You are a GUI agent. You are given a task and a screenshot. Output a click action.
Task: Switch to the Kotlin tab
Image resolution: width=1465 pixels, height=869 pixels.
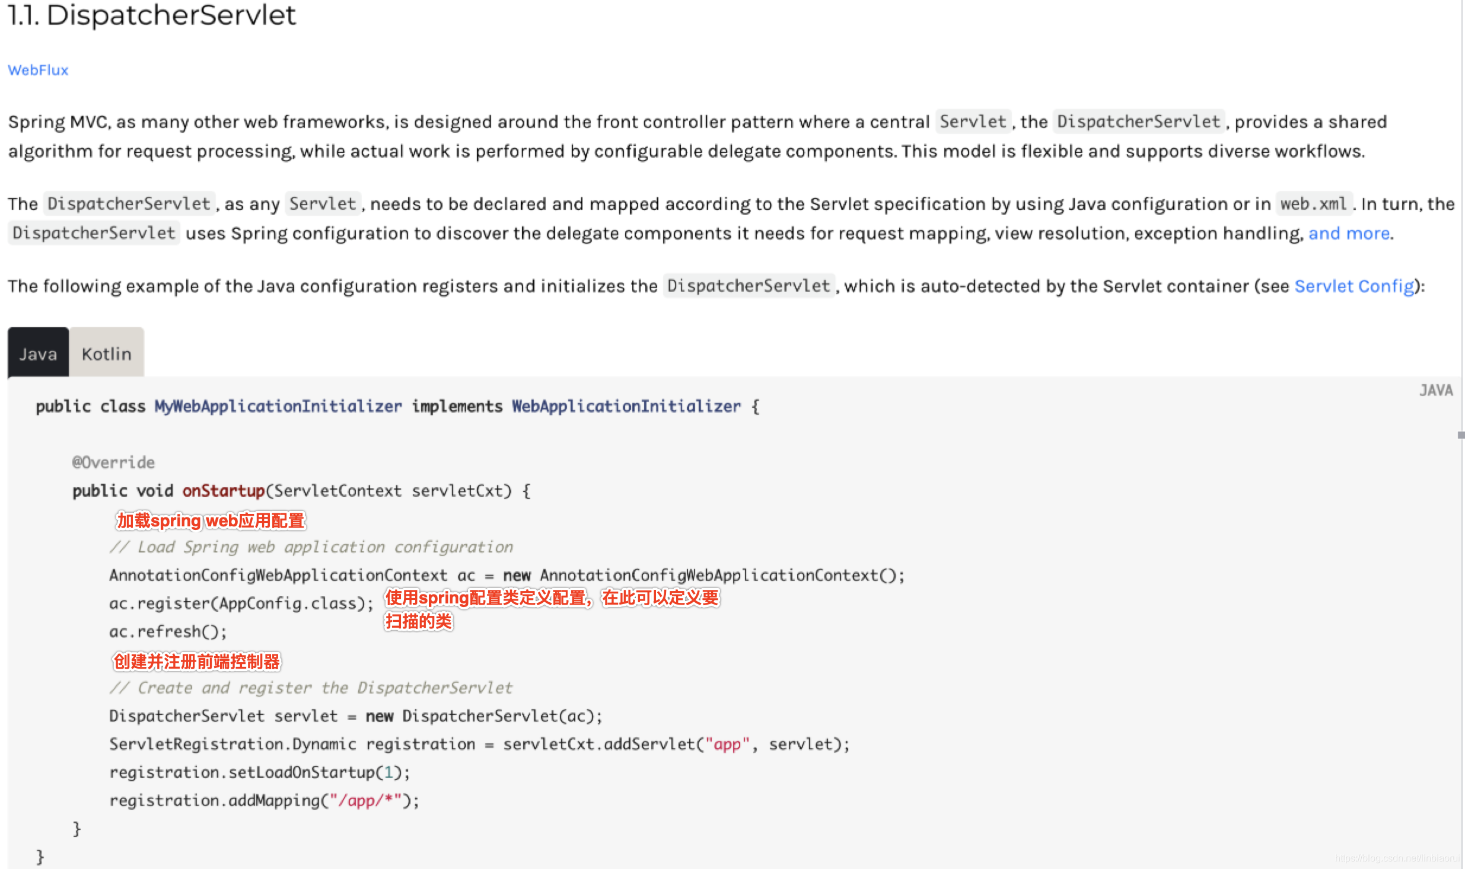pos(106,353)
